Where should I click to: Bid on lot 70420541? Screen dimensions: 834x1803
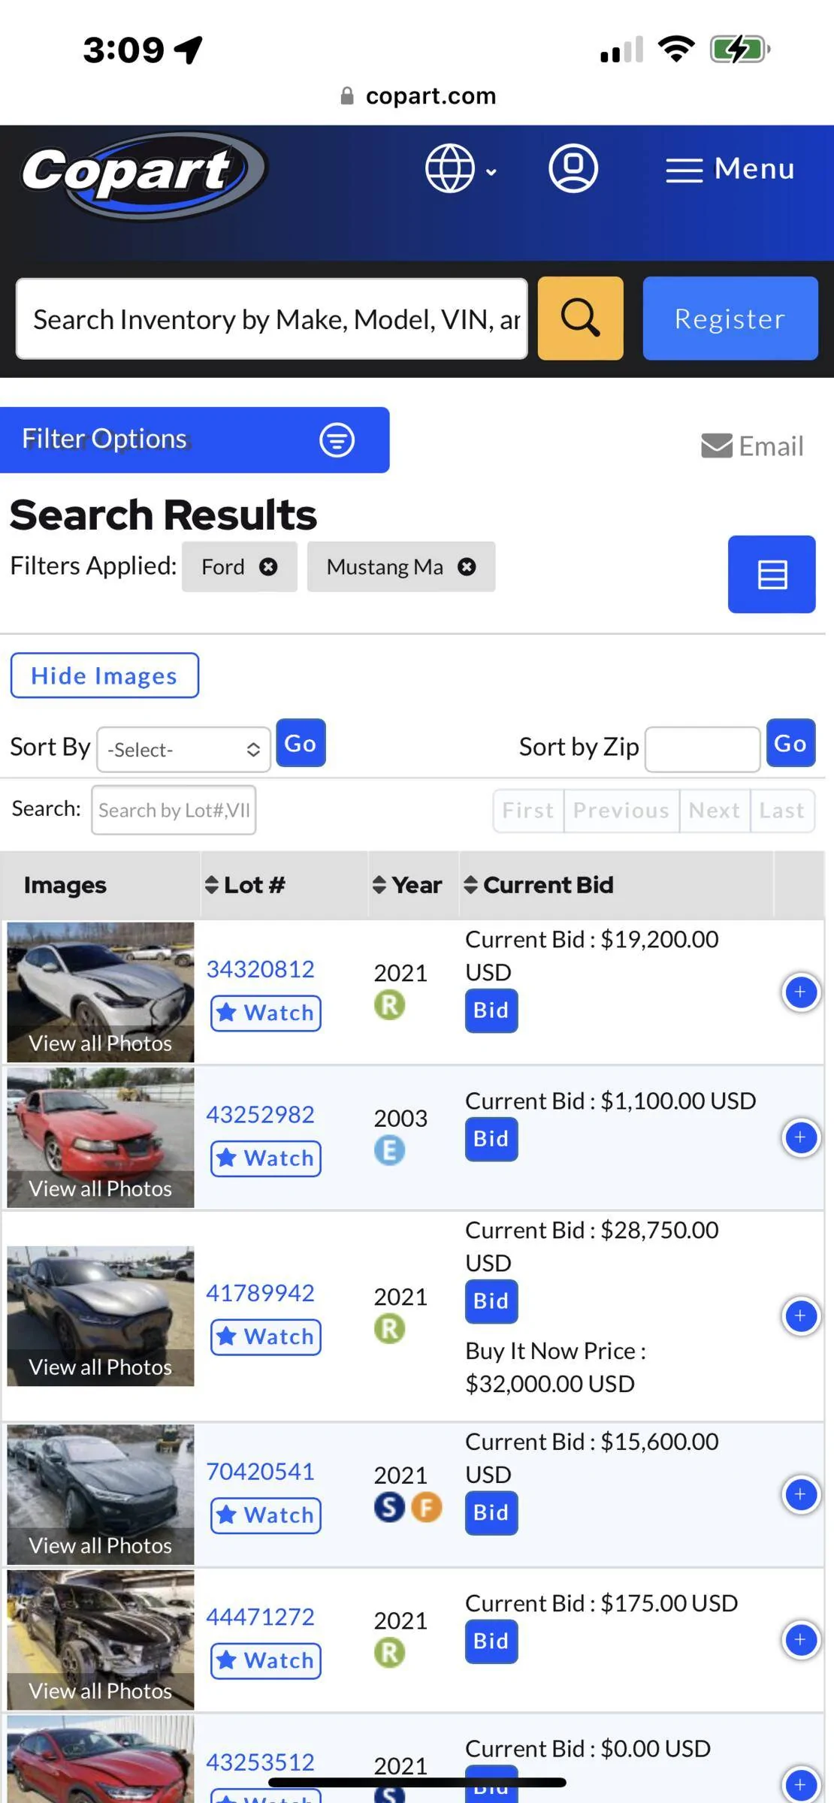click(491, 1512)
